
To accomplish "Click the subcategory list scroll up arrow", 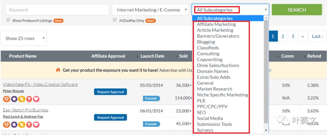I will 266,18.
